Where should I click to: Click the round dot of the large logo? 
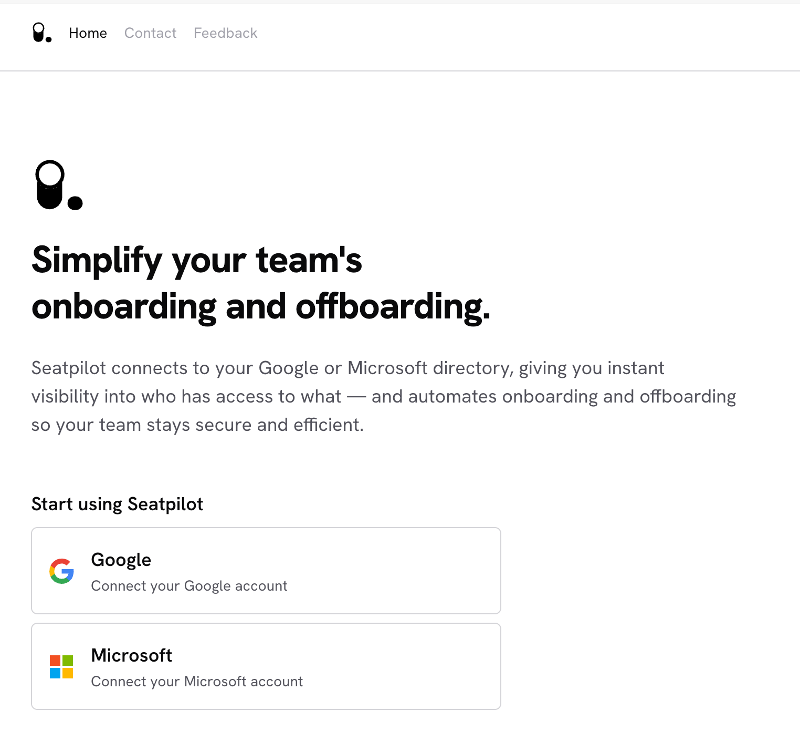75,203
